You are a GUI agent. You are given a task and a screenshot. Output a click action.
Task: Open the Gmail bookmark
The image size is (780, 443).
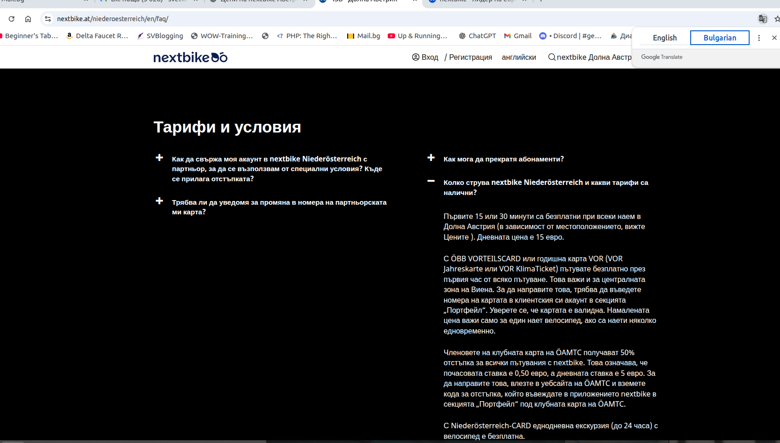(518, 36)
